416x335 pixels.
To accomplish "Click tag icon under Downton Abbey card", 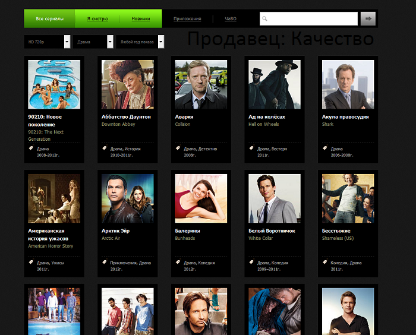I will [x=105, y=148].
